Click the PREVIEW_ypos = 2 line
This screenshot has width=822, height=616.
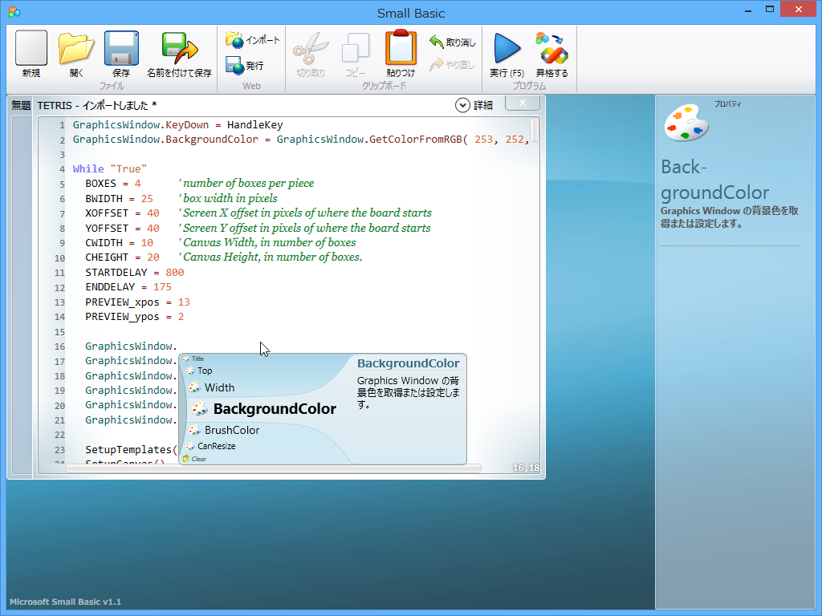tap(134, 316)
